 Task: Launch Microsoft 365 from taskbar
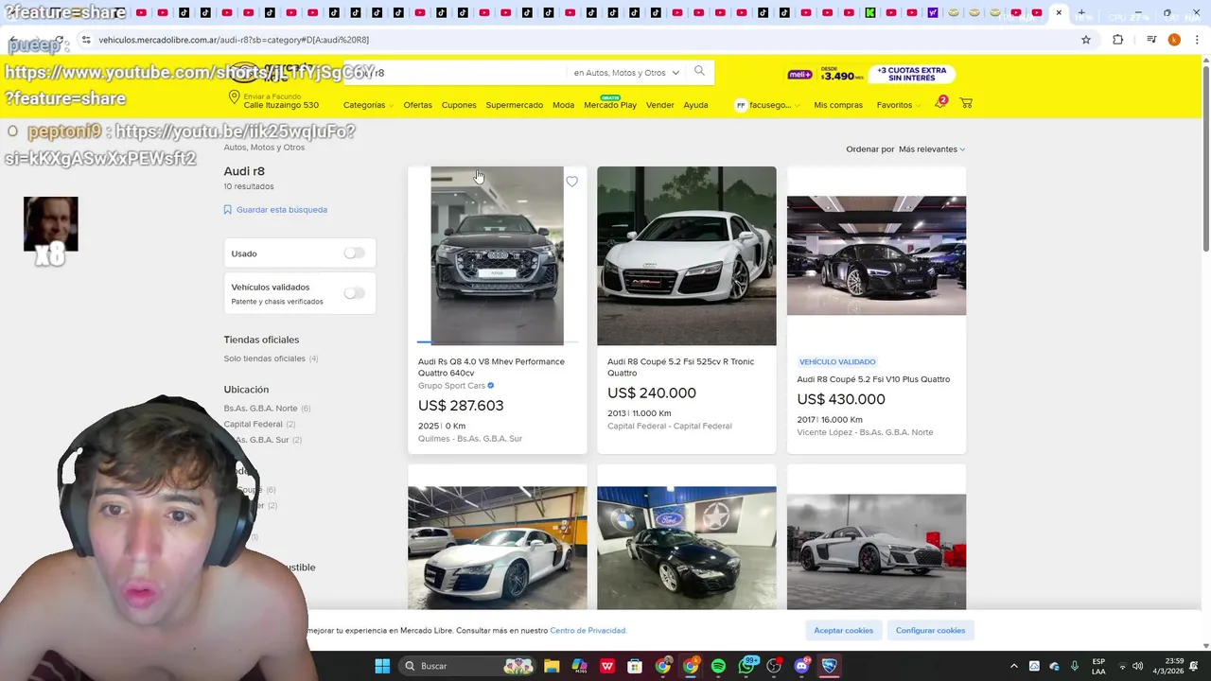579,666
